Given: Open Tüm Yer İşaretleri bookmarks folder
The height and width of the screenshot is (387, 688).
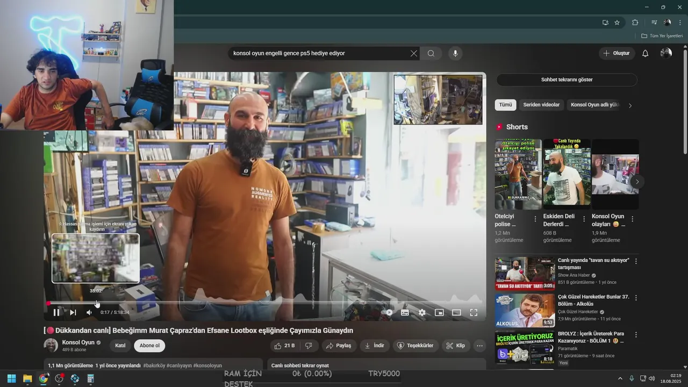Looking at the screenshot, I should coord(662,36).
